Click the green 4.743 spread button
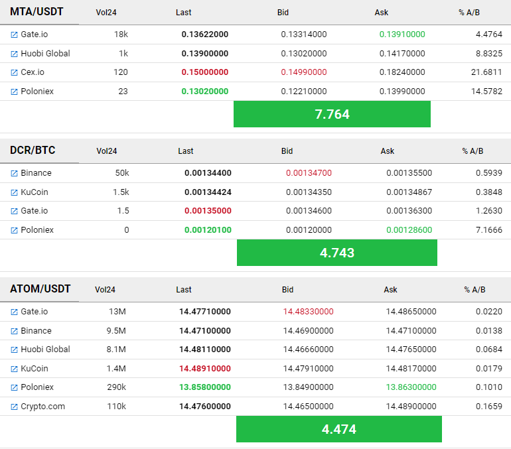 click(x=337, y=253)
